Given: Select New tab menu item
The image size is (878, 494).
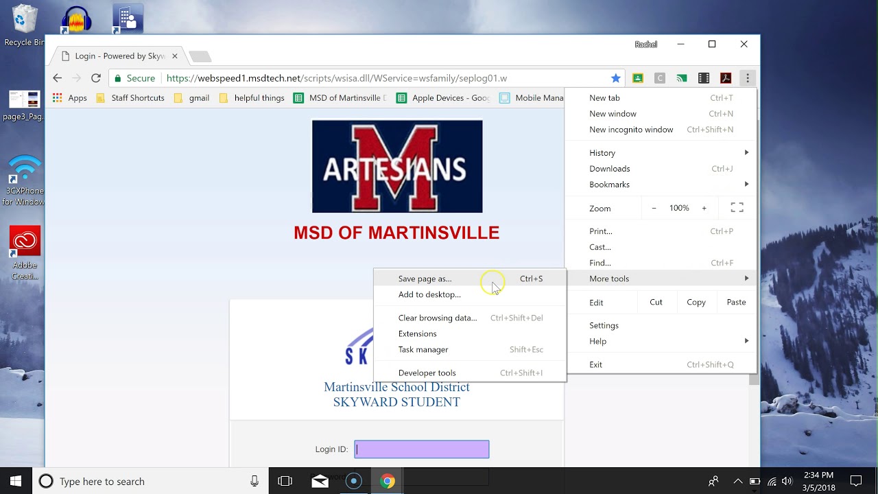Looking at the screenshot, I should tap(661, 98).
